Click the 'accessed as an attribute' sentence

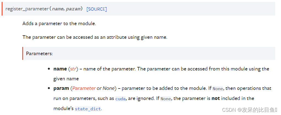95,37
